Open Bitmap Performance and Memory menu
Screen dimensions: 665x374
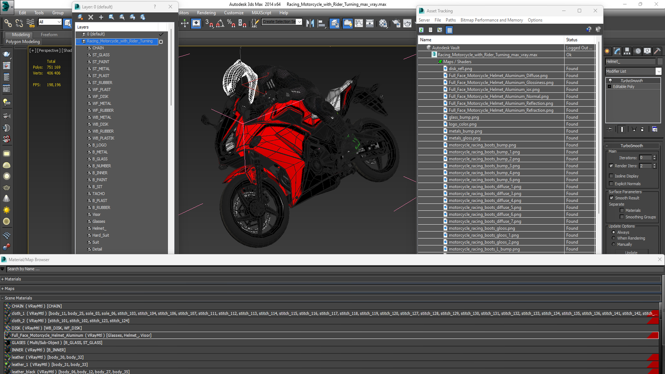pyautogui.click(x=491, y=20)
